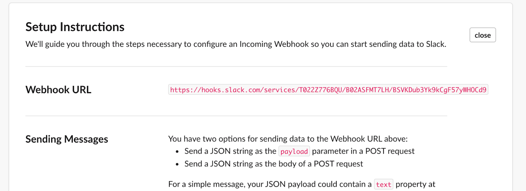The image size is (526, 191).
Task: Click the T022Z776BQU token in the URL
Action: pos(321,89)
